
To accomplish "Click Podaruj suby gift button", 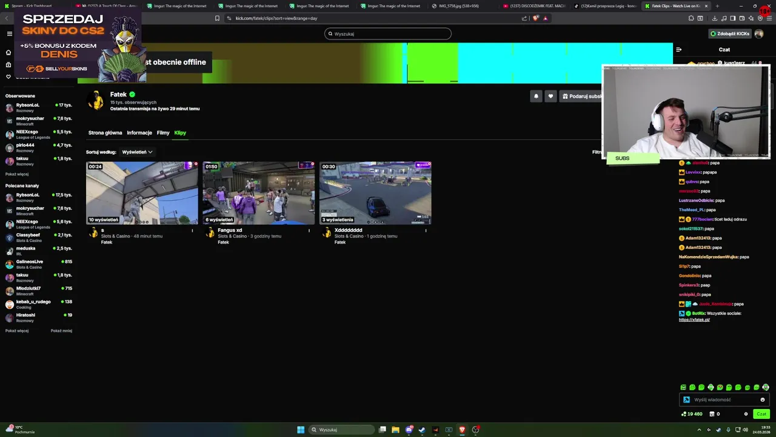I will (582, 96).
